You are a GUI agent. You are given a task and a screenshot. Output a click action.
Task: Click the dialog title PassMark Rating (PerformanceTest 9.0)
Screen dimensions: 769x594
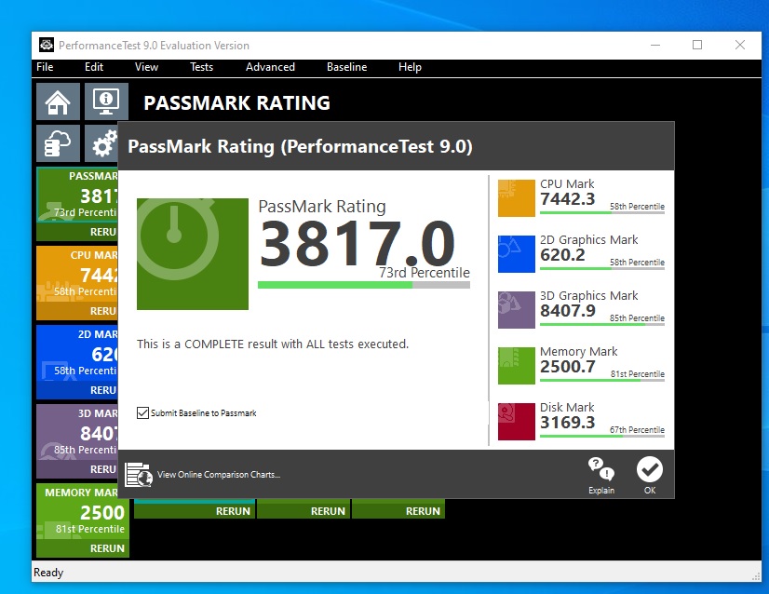(x=300, y=147)
